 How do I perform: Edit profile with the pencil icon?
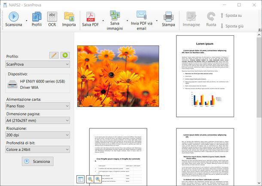tap(54, 55)
